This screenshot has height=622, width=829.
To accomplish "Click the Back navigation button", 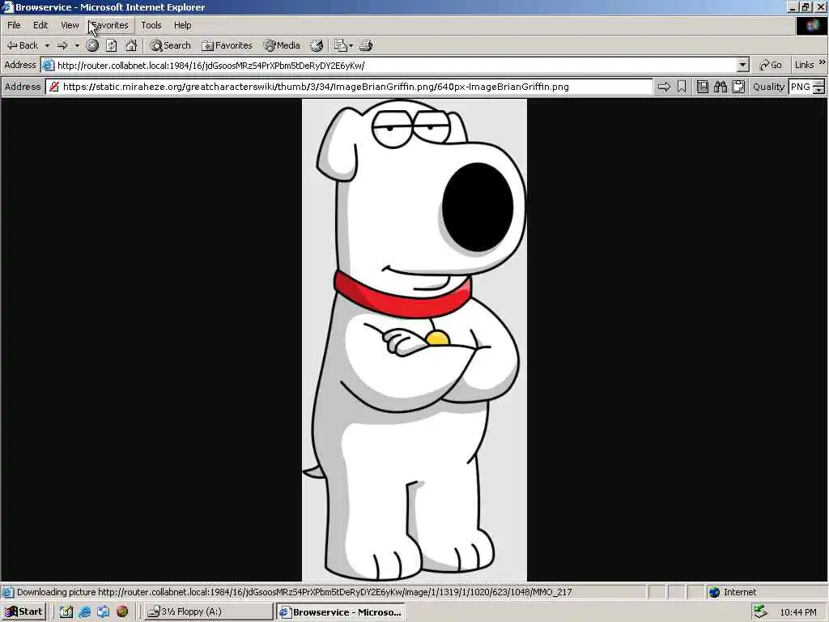I will click(x=22, y=45).
